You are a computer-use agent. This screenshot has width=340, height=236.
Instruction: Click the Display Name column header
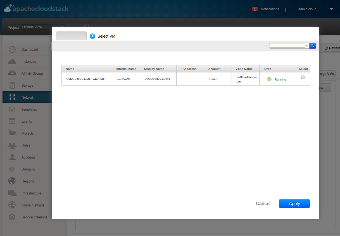click(158, 69)
